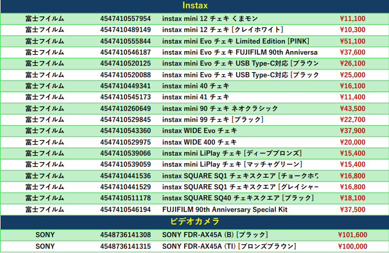The width and height of the screenshot is (389, 253).
Task: Select price ¥51,100
Action: (x=353, y=41)
